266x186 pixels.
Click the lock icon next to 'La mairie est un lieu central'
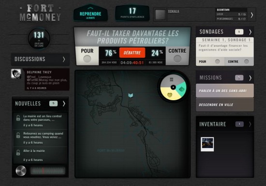18,118
